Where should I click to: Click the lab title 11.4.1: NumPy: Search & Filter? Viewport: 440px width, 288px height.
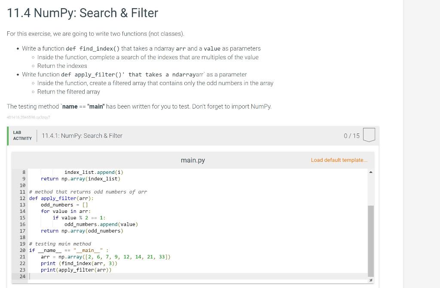pyautogui.click(x=82, y=135)
